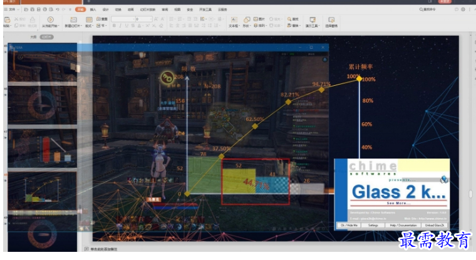Open the font name combo box
The width and height of the screenshot is (476, 260).
point(123,19)
